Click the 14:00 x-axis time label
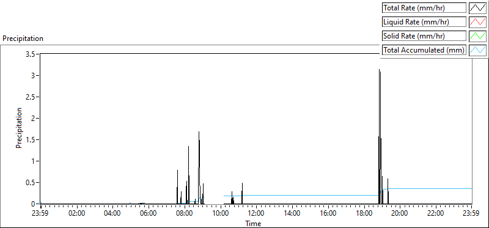This screenshot has height=228, width=489. click(292, 214)
